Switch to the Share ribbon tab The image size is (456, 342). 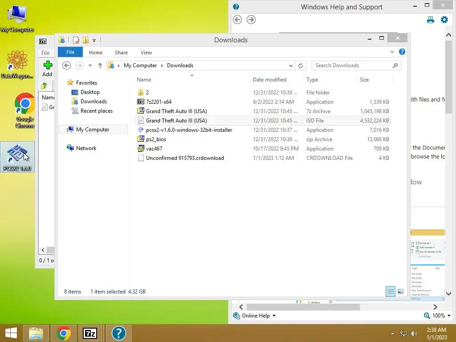[x=121, y=53]
